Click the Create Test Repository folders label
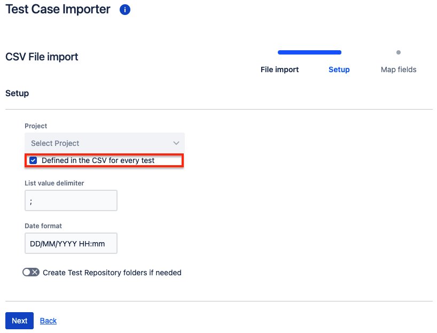Viewport: 437px width, 333px height. tap(112, 273)
